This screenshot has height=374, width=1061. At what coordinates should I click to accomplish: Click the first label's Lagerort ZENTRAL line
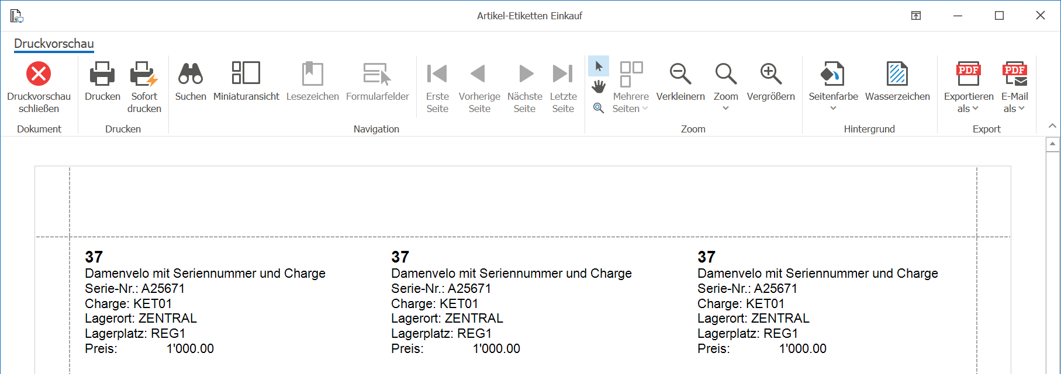coord(141,318)
